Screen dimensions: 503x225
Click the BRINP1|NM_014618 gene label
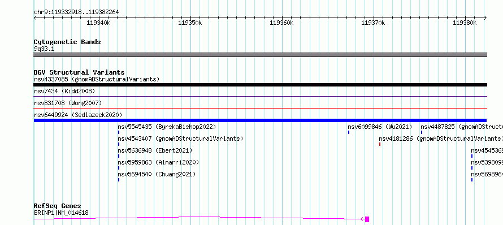61,213
